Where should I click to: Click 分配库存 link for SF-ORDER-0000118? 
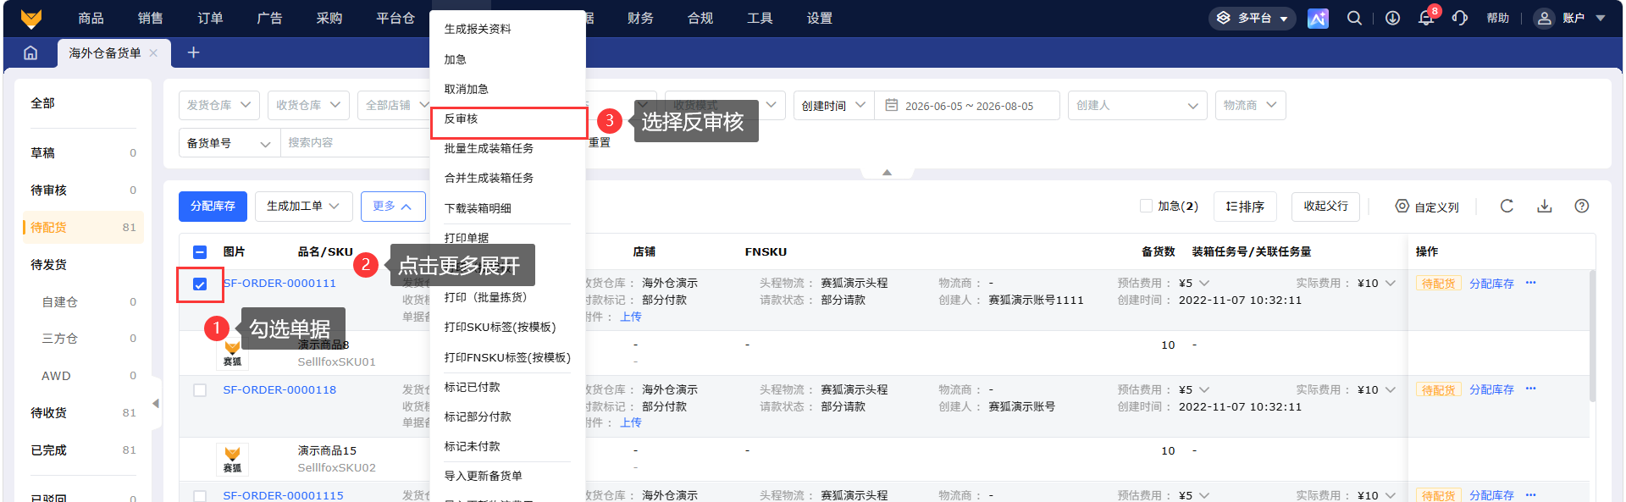tap(1491, 389)
